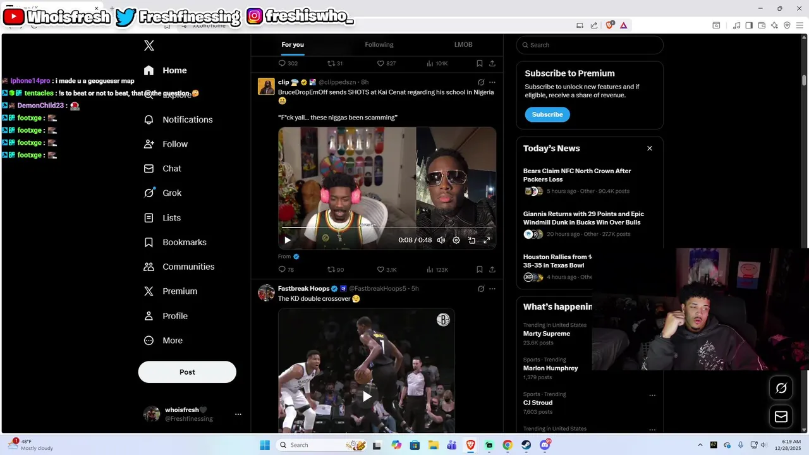The image size is (809, 455).
Task: View analytics showing 123K views
Action: [437, 269]
